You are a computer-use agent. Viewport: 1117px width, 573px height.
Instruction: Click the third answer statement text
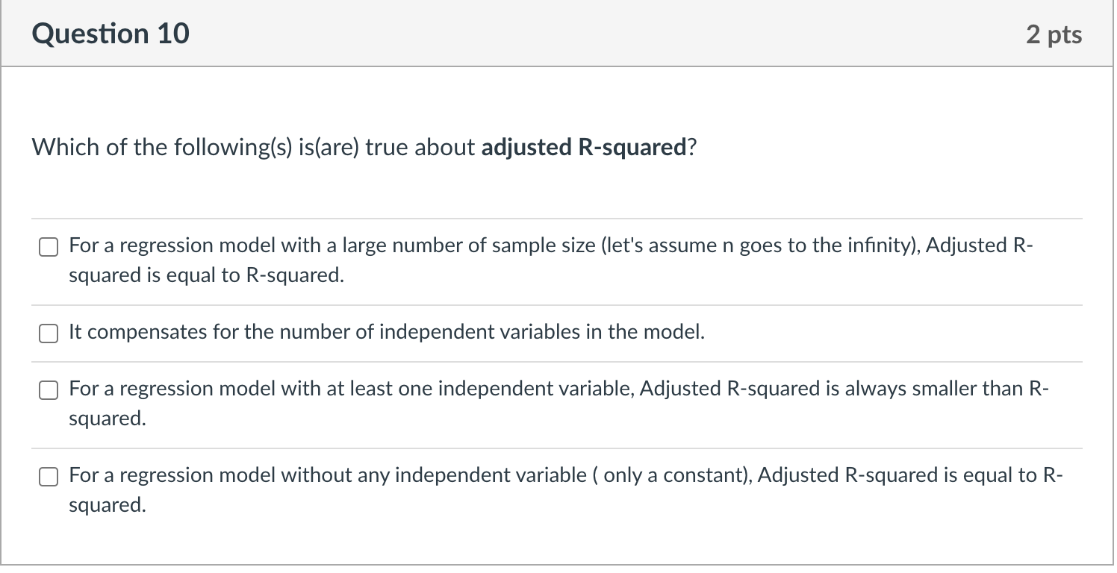coord(523,403)
